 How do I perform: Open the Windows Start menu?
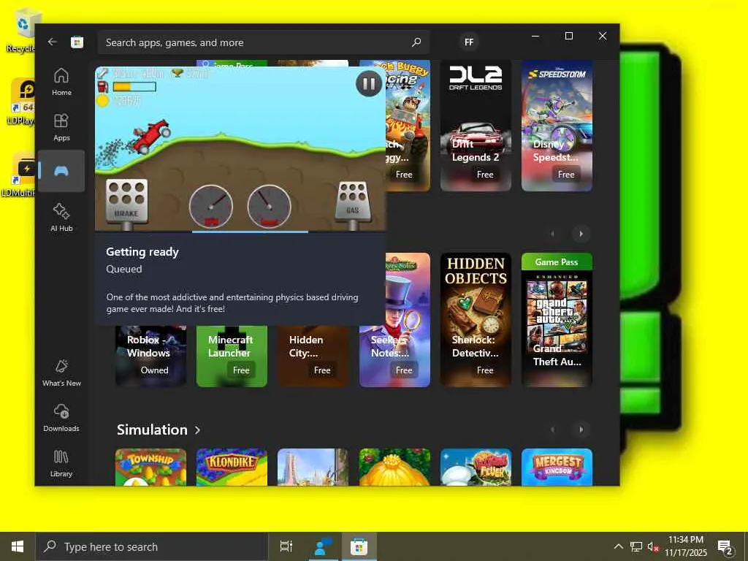coord(18,546)
